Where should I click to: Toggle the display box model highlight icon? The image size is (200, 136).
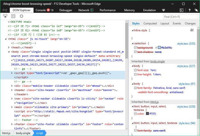(x=13, y=16)
